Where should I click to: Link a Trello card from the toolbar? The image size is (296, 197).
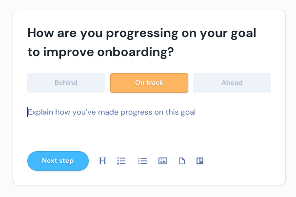pos(200,161)
